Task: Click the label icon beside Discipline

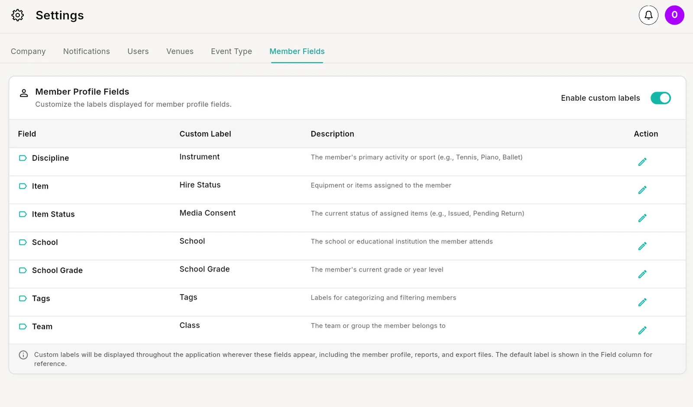Action: tap(23, 158)
